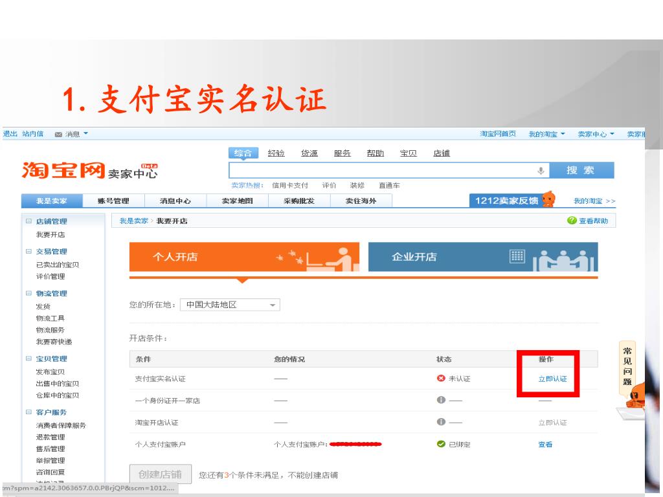The image size is (663, 497).
Task: Open 评价管理 in sidebar
Action: [x=51, y=276]
